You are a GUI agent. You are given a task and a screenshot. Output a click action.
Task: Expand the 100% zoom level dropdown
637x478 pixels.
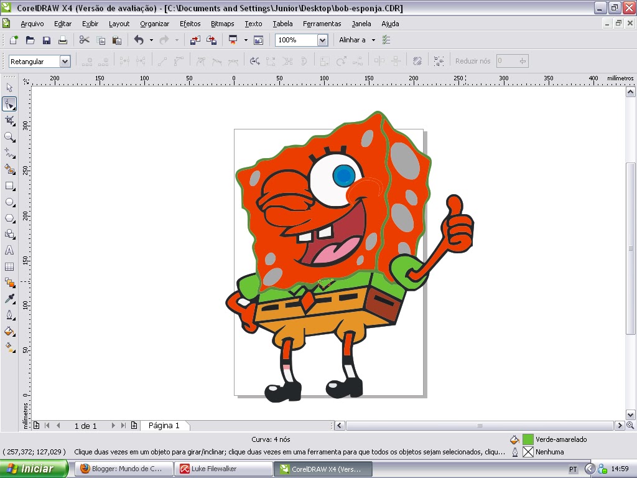[x=323, y=40]
